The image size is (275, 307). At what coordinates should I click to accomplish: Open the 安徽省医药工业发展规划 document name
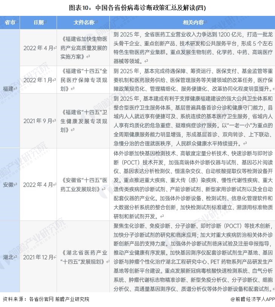[x=84, y=185]
